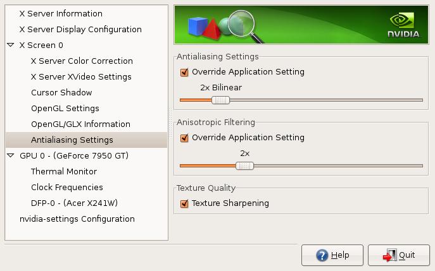Click the 2x Bilinear antialiasing slider handle
Image resolution: width=435 pixels, height=271 pixels.
[220, 100]
